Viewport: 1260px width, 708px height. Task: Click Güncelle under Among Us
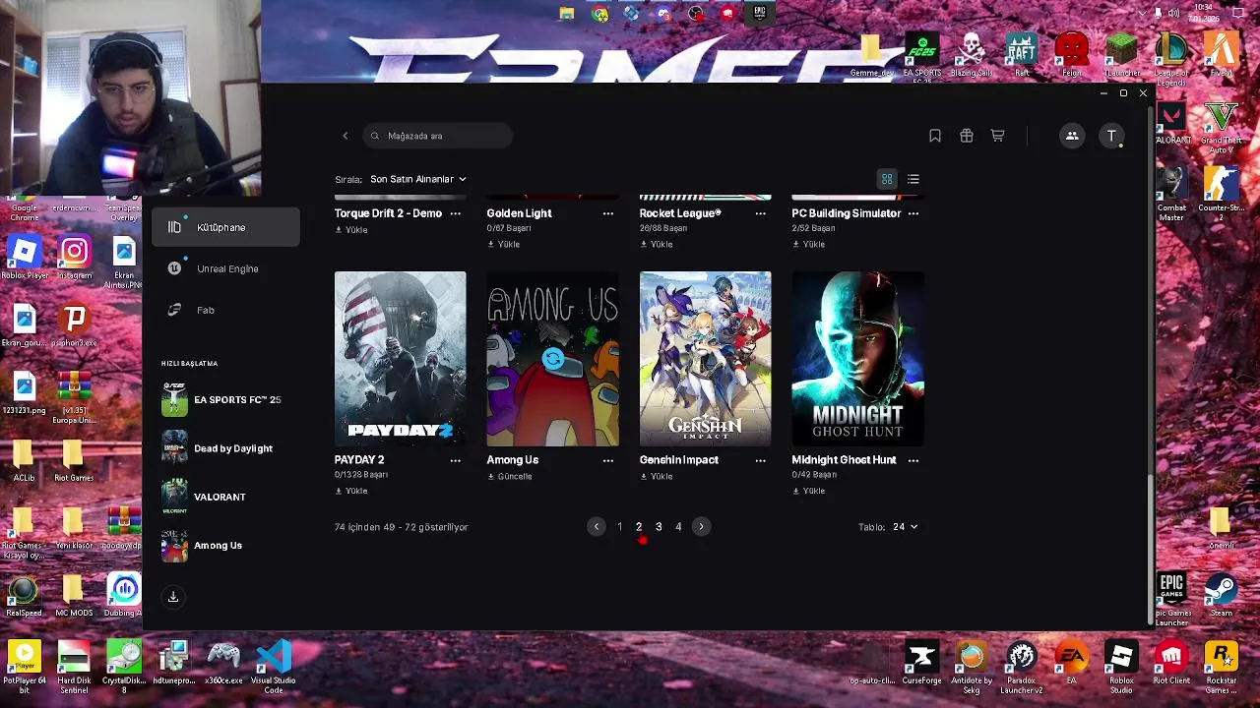click(x=510, y=476)
